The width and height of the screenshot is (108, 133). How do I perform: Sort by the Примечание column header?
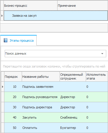click(x=83, y=6)
